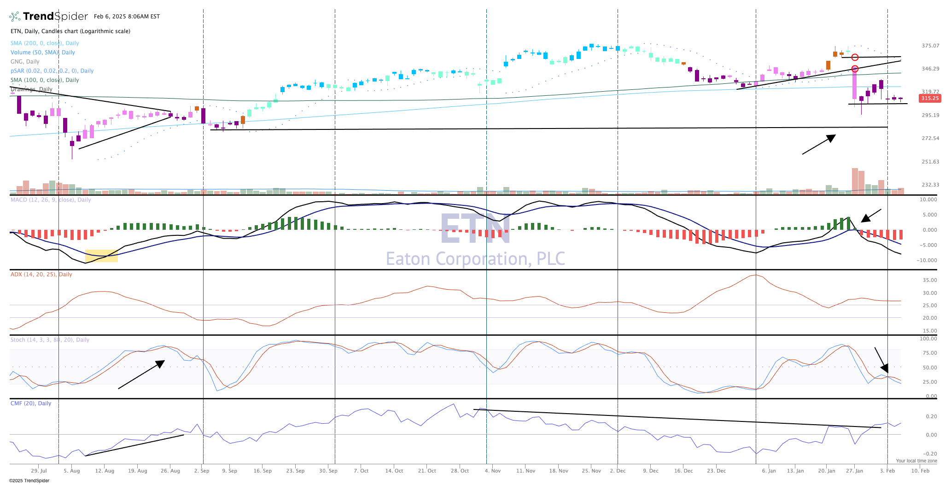The image size is (951, 485).
Task: Open the ADX (14, 20, 25) indicator label
Action: (41, 275)
